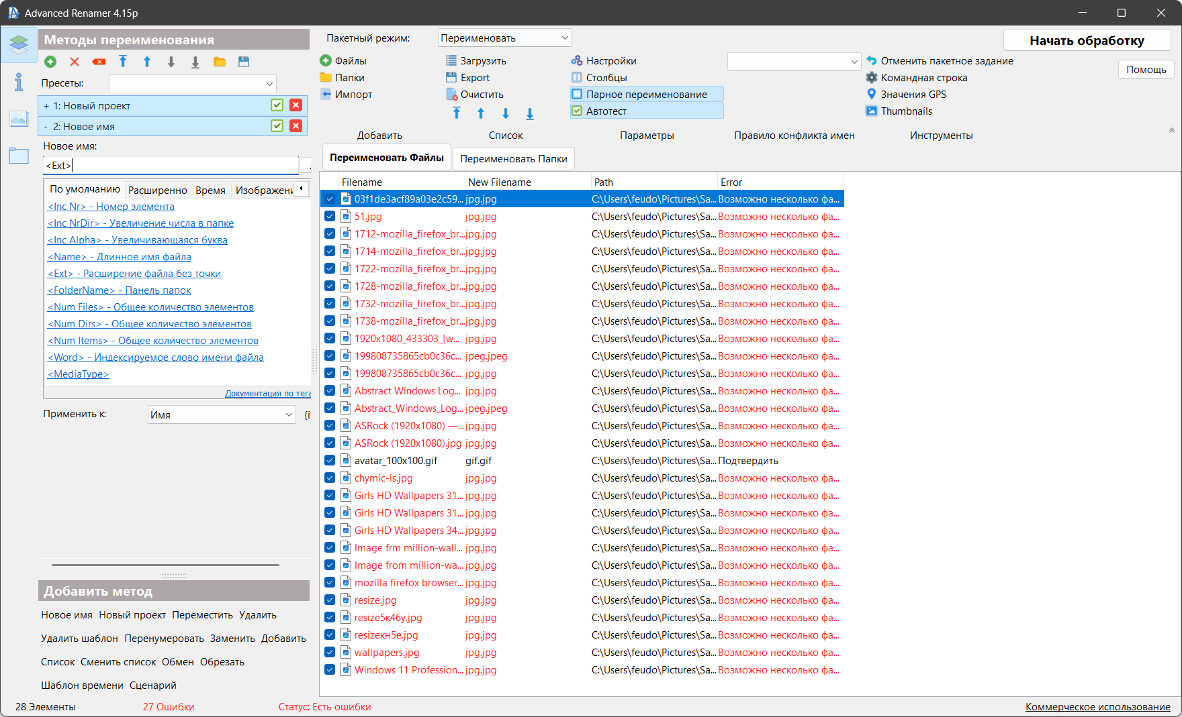Screen dimensions: 1182x717
Task: Click the red X delete method icon
Action: tap(75, 62)
